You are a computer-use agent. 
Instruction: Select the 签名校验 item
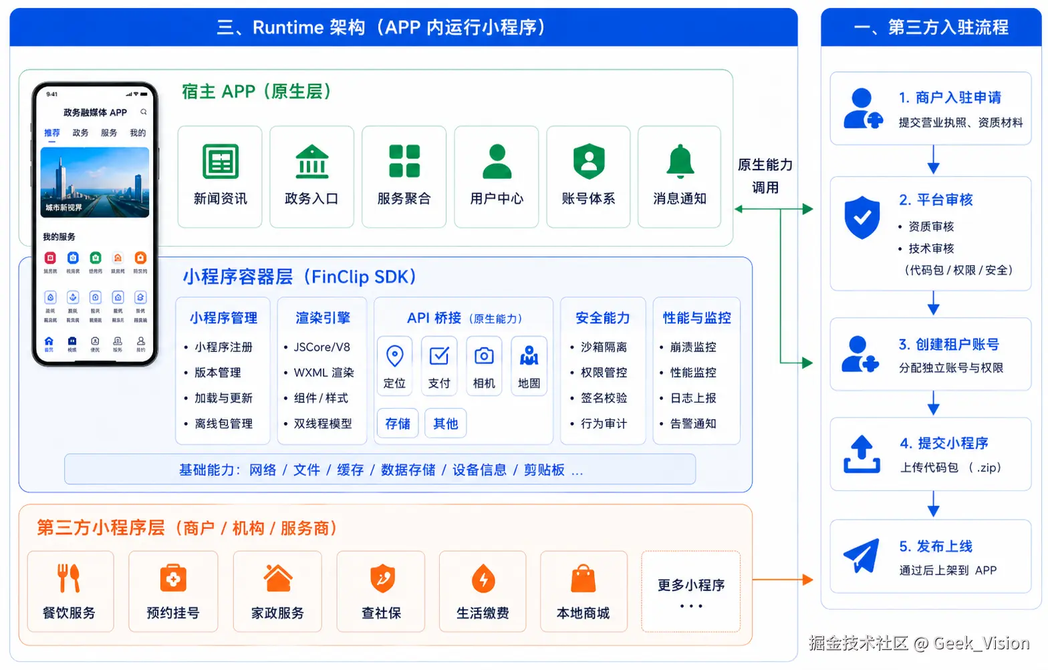pos(604,398)
